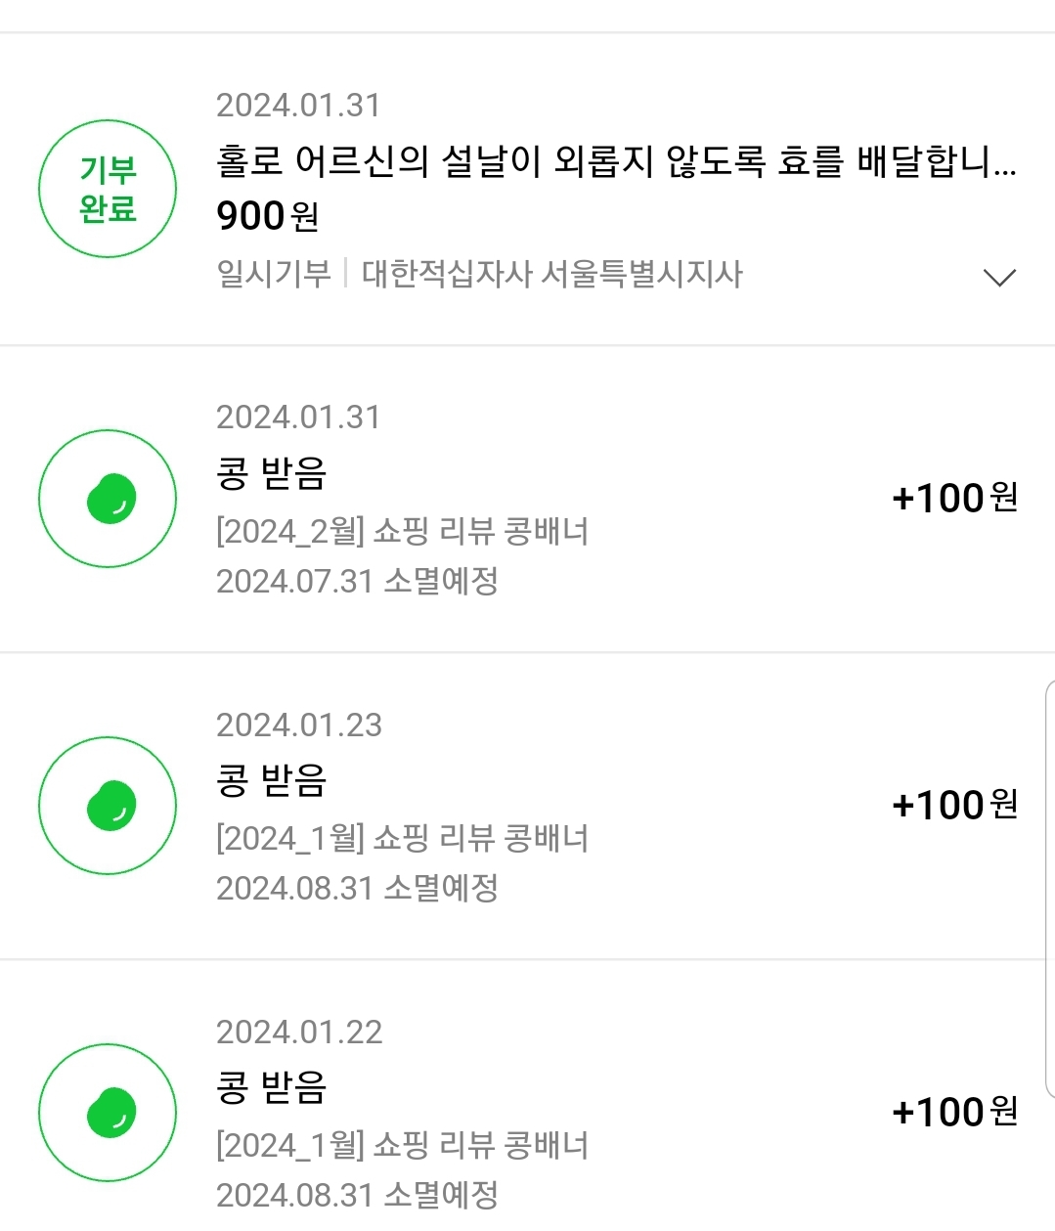Tap 콩 받음 title dated 2024.01.23
This screenshot has width=1055, height=1231.
tap(271, 781)
